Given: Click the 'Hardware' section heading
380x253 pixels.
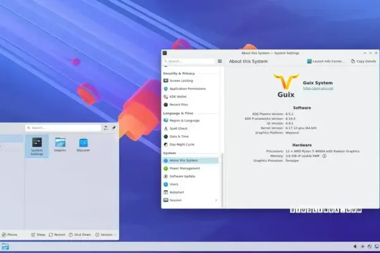Looking at the screenshot, I should tap(302, 145).
